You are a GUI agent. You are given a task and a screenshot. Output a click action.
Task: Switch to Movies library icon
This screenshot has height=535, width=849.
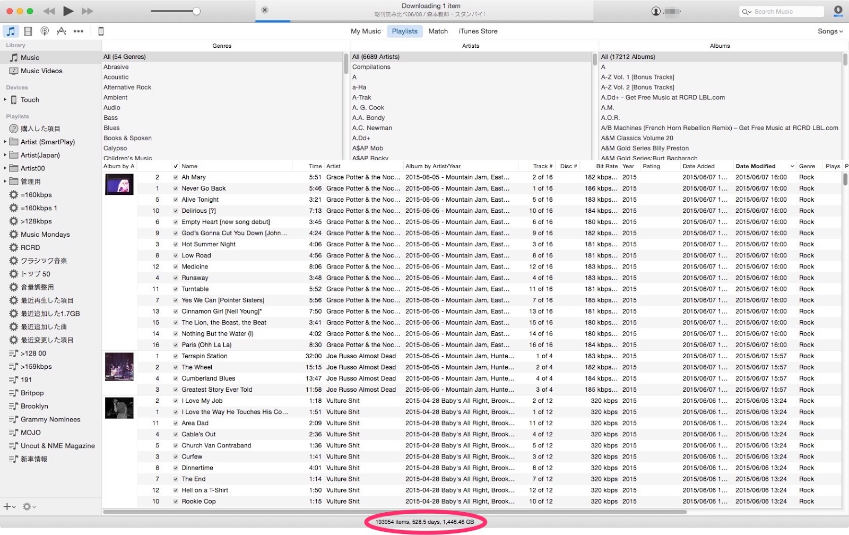point(28,31)
